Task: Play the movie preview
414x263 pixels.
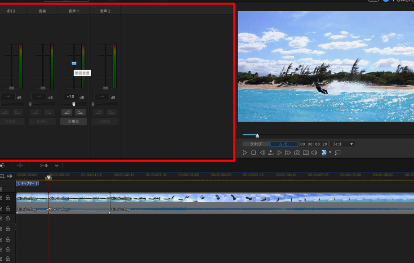Action: [245, 152]
